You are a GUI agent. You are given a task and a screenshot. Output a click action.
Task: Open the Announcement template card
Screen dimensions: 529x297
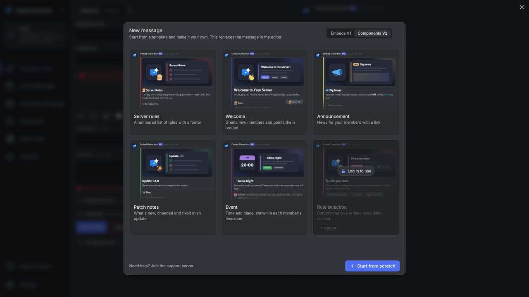(x=356, y=92)
